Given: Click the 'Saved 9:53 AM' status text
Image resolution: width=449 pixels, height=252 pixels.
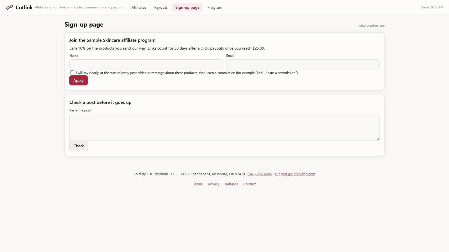Looking at the screenshot, I should (432, 7).
